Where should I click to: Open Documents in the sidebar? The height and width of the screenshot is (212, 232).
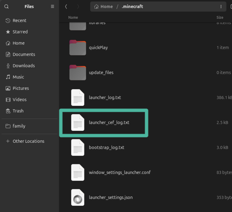click(29, 54)
